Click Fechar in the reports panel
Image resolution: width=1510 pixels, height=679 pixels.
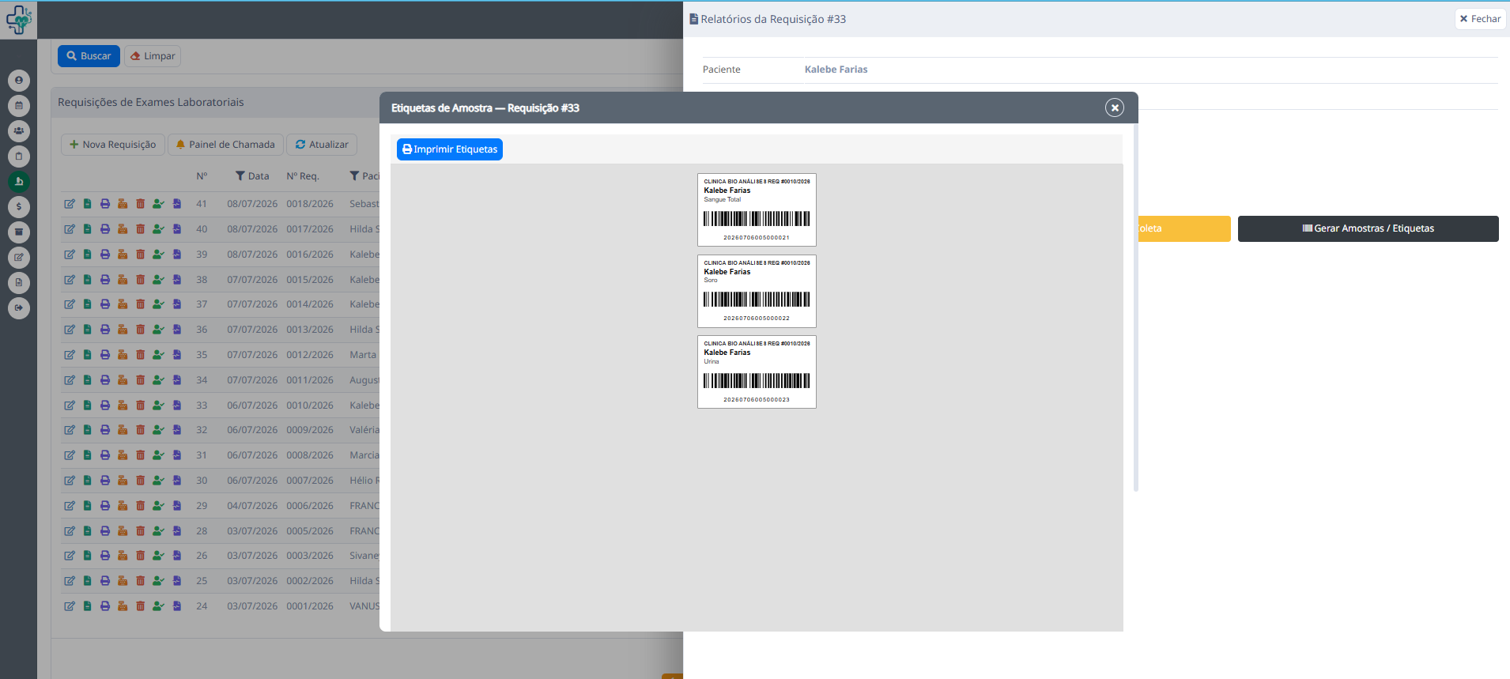coord(1480,19)
